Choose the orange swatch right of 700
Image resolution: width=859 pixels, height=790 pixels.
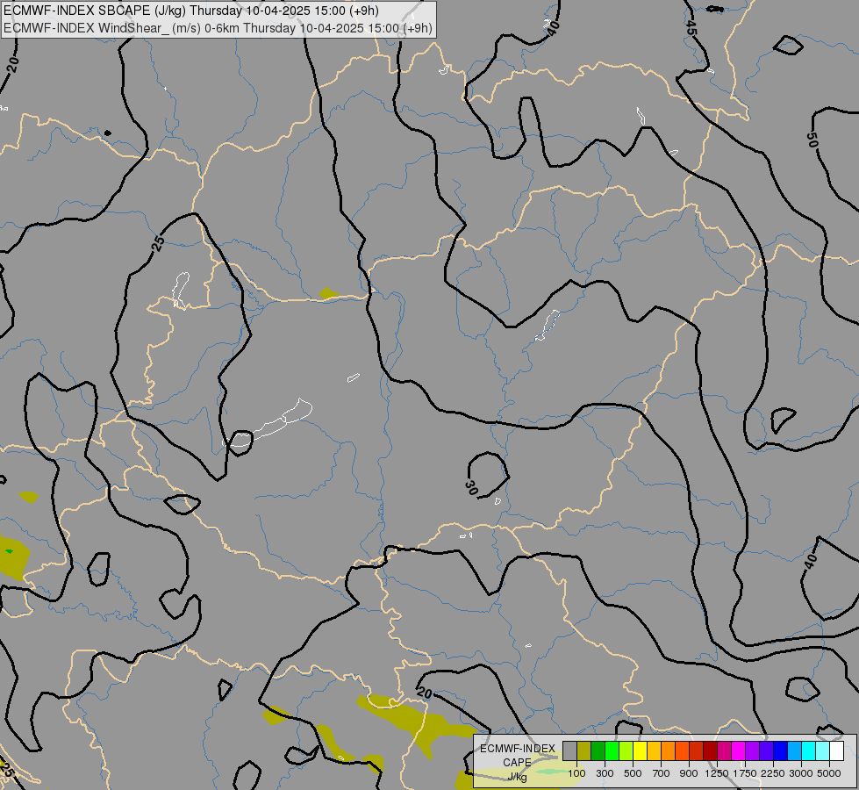pyautogui.click(x=668, y=751)
